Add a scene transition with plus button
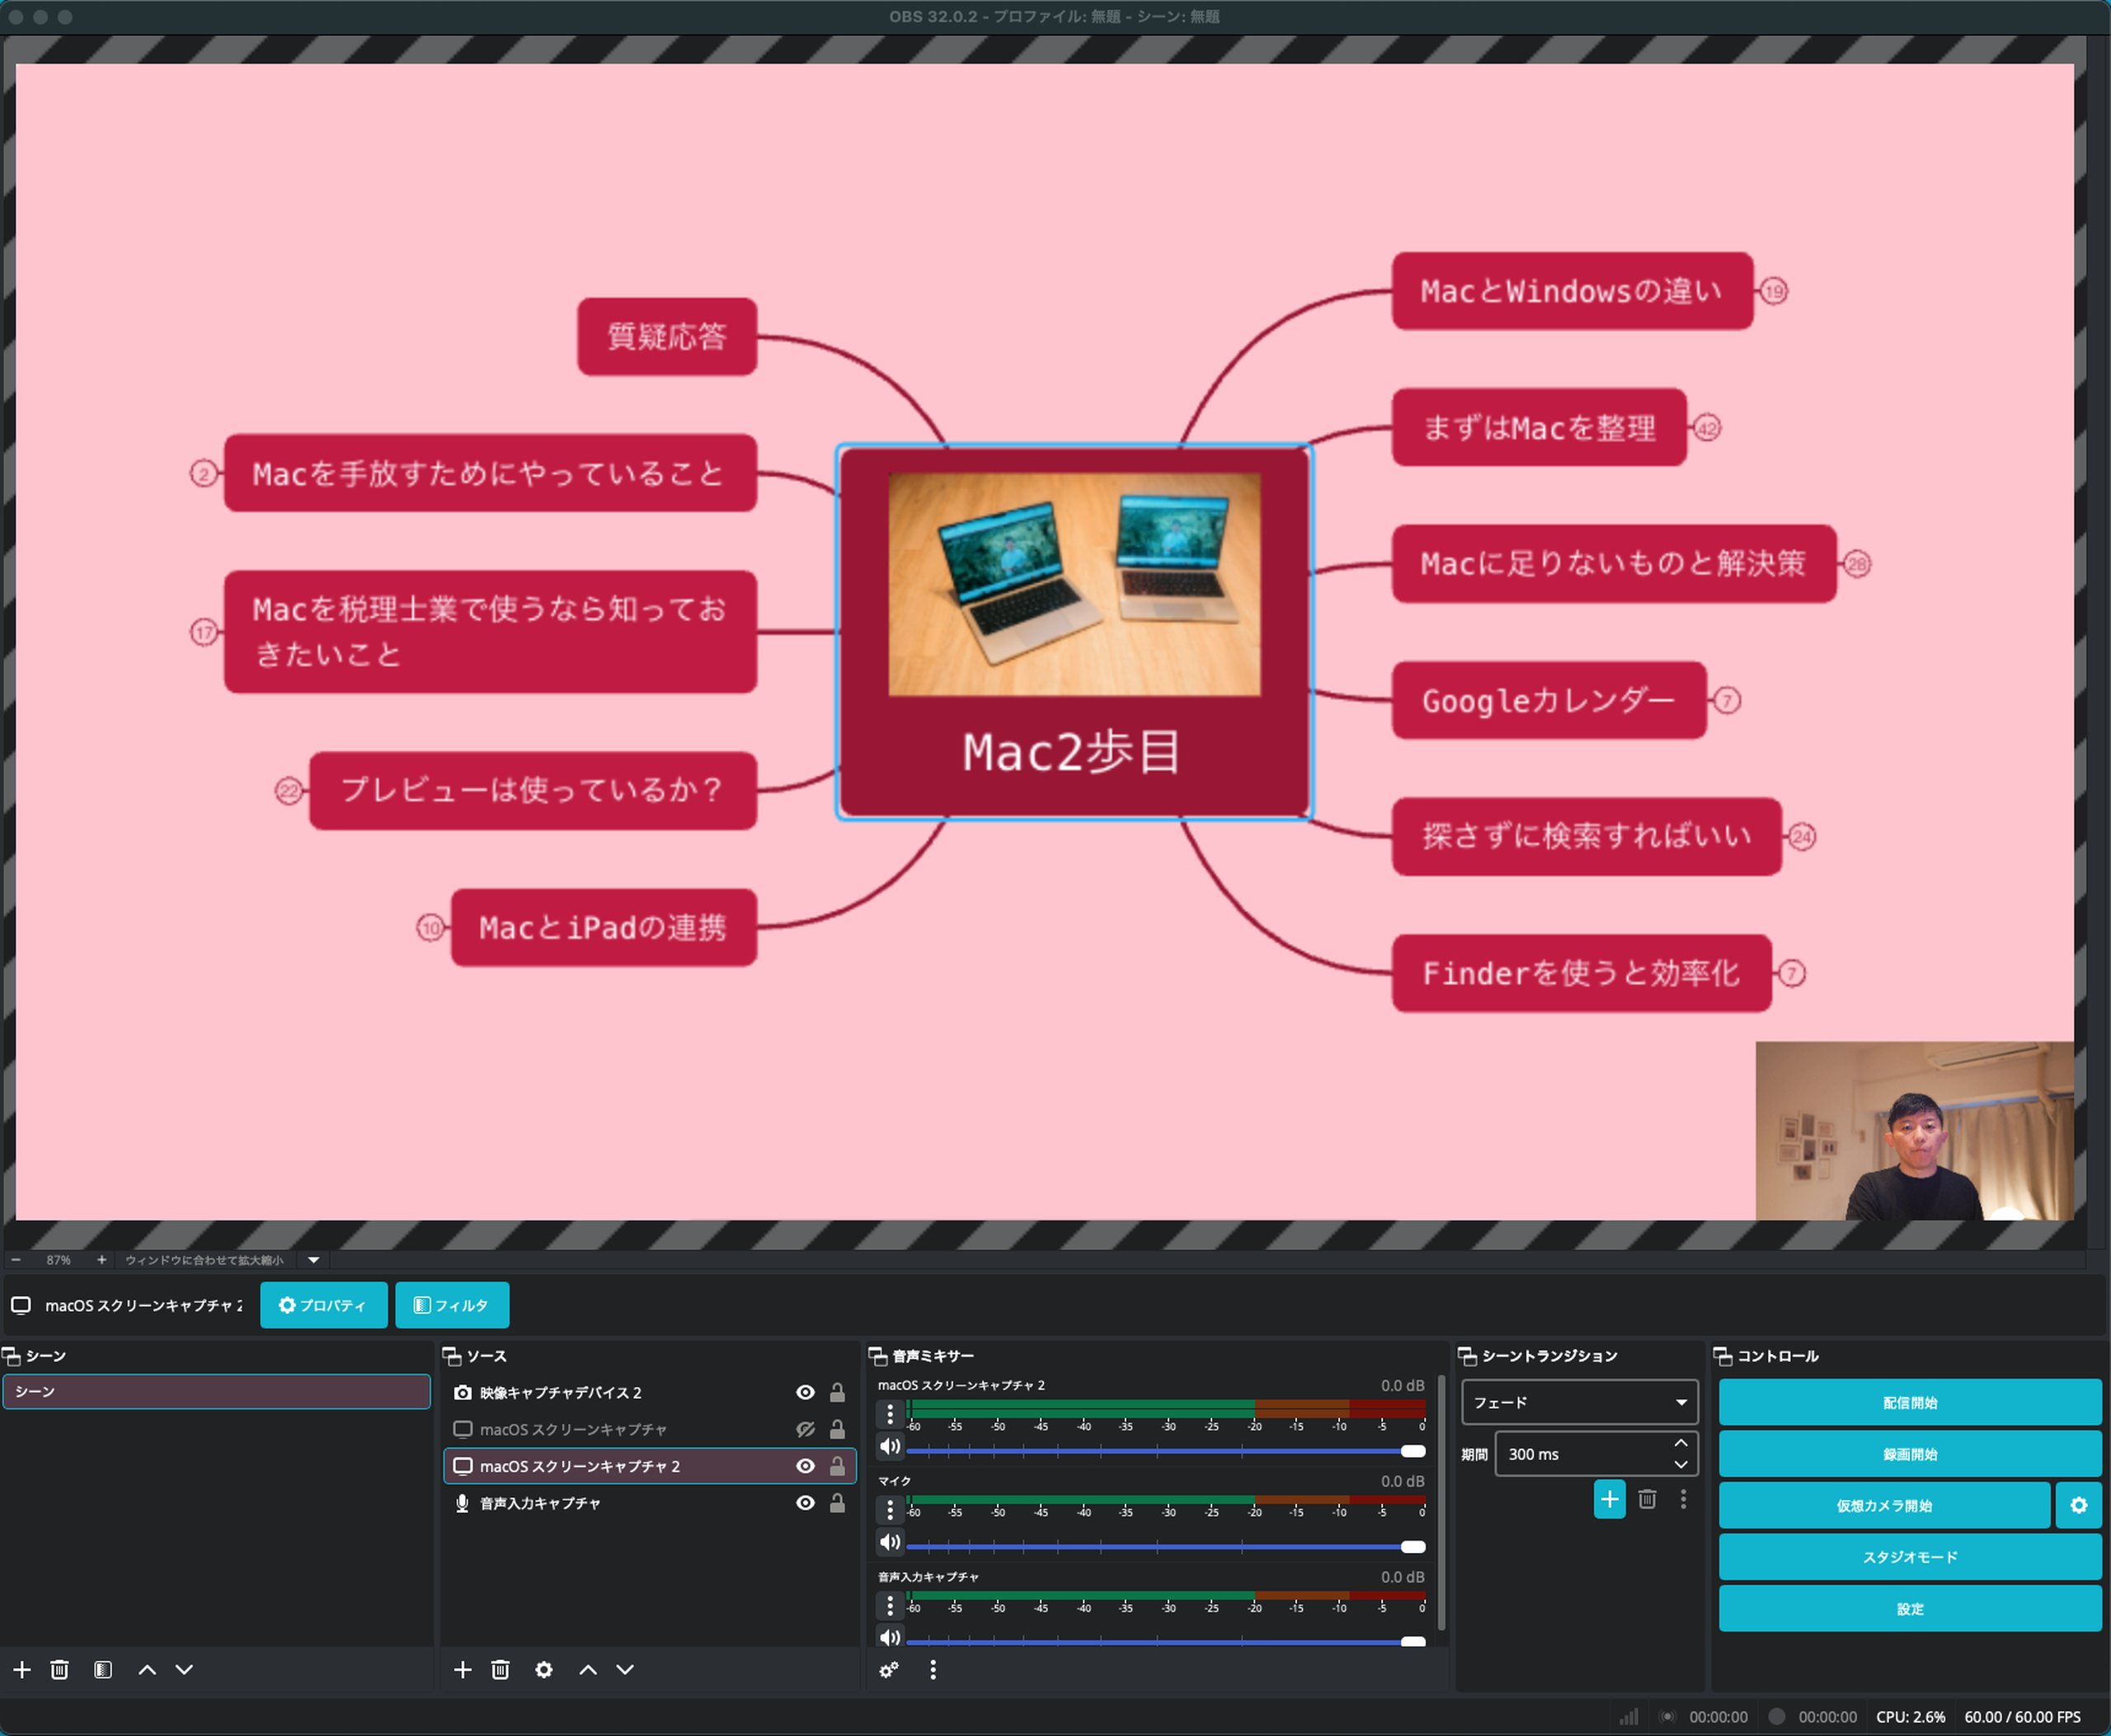 tap(1608, 1499)
